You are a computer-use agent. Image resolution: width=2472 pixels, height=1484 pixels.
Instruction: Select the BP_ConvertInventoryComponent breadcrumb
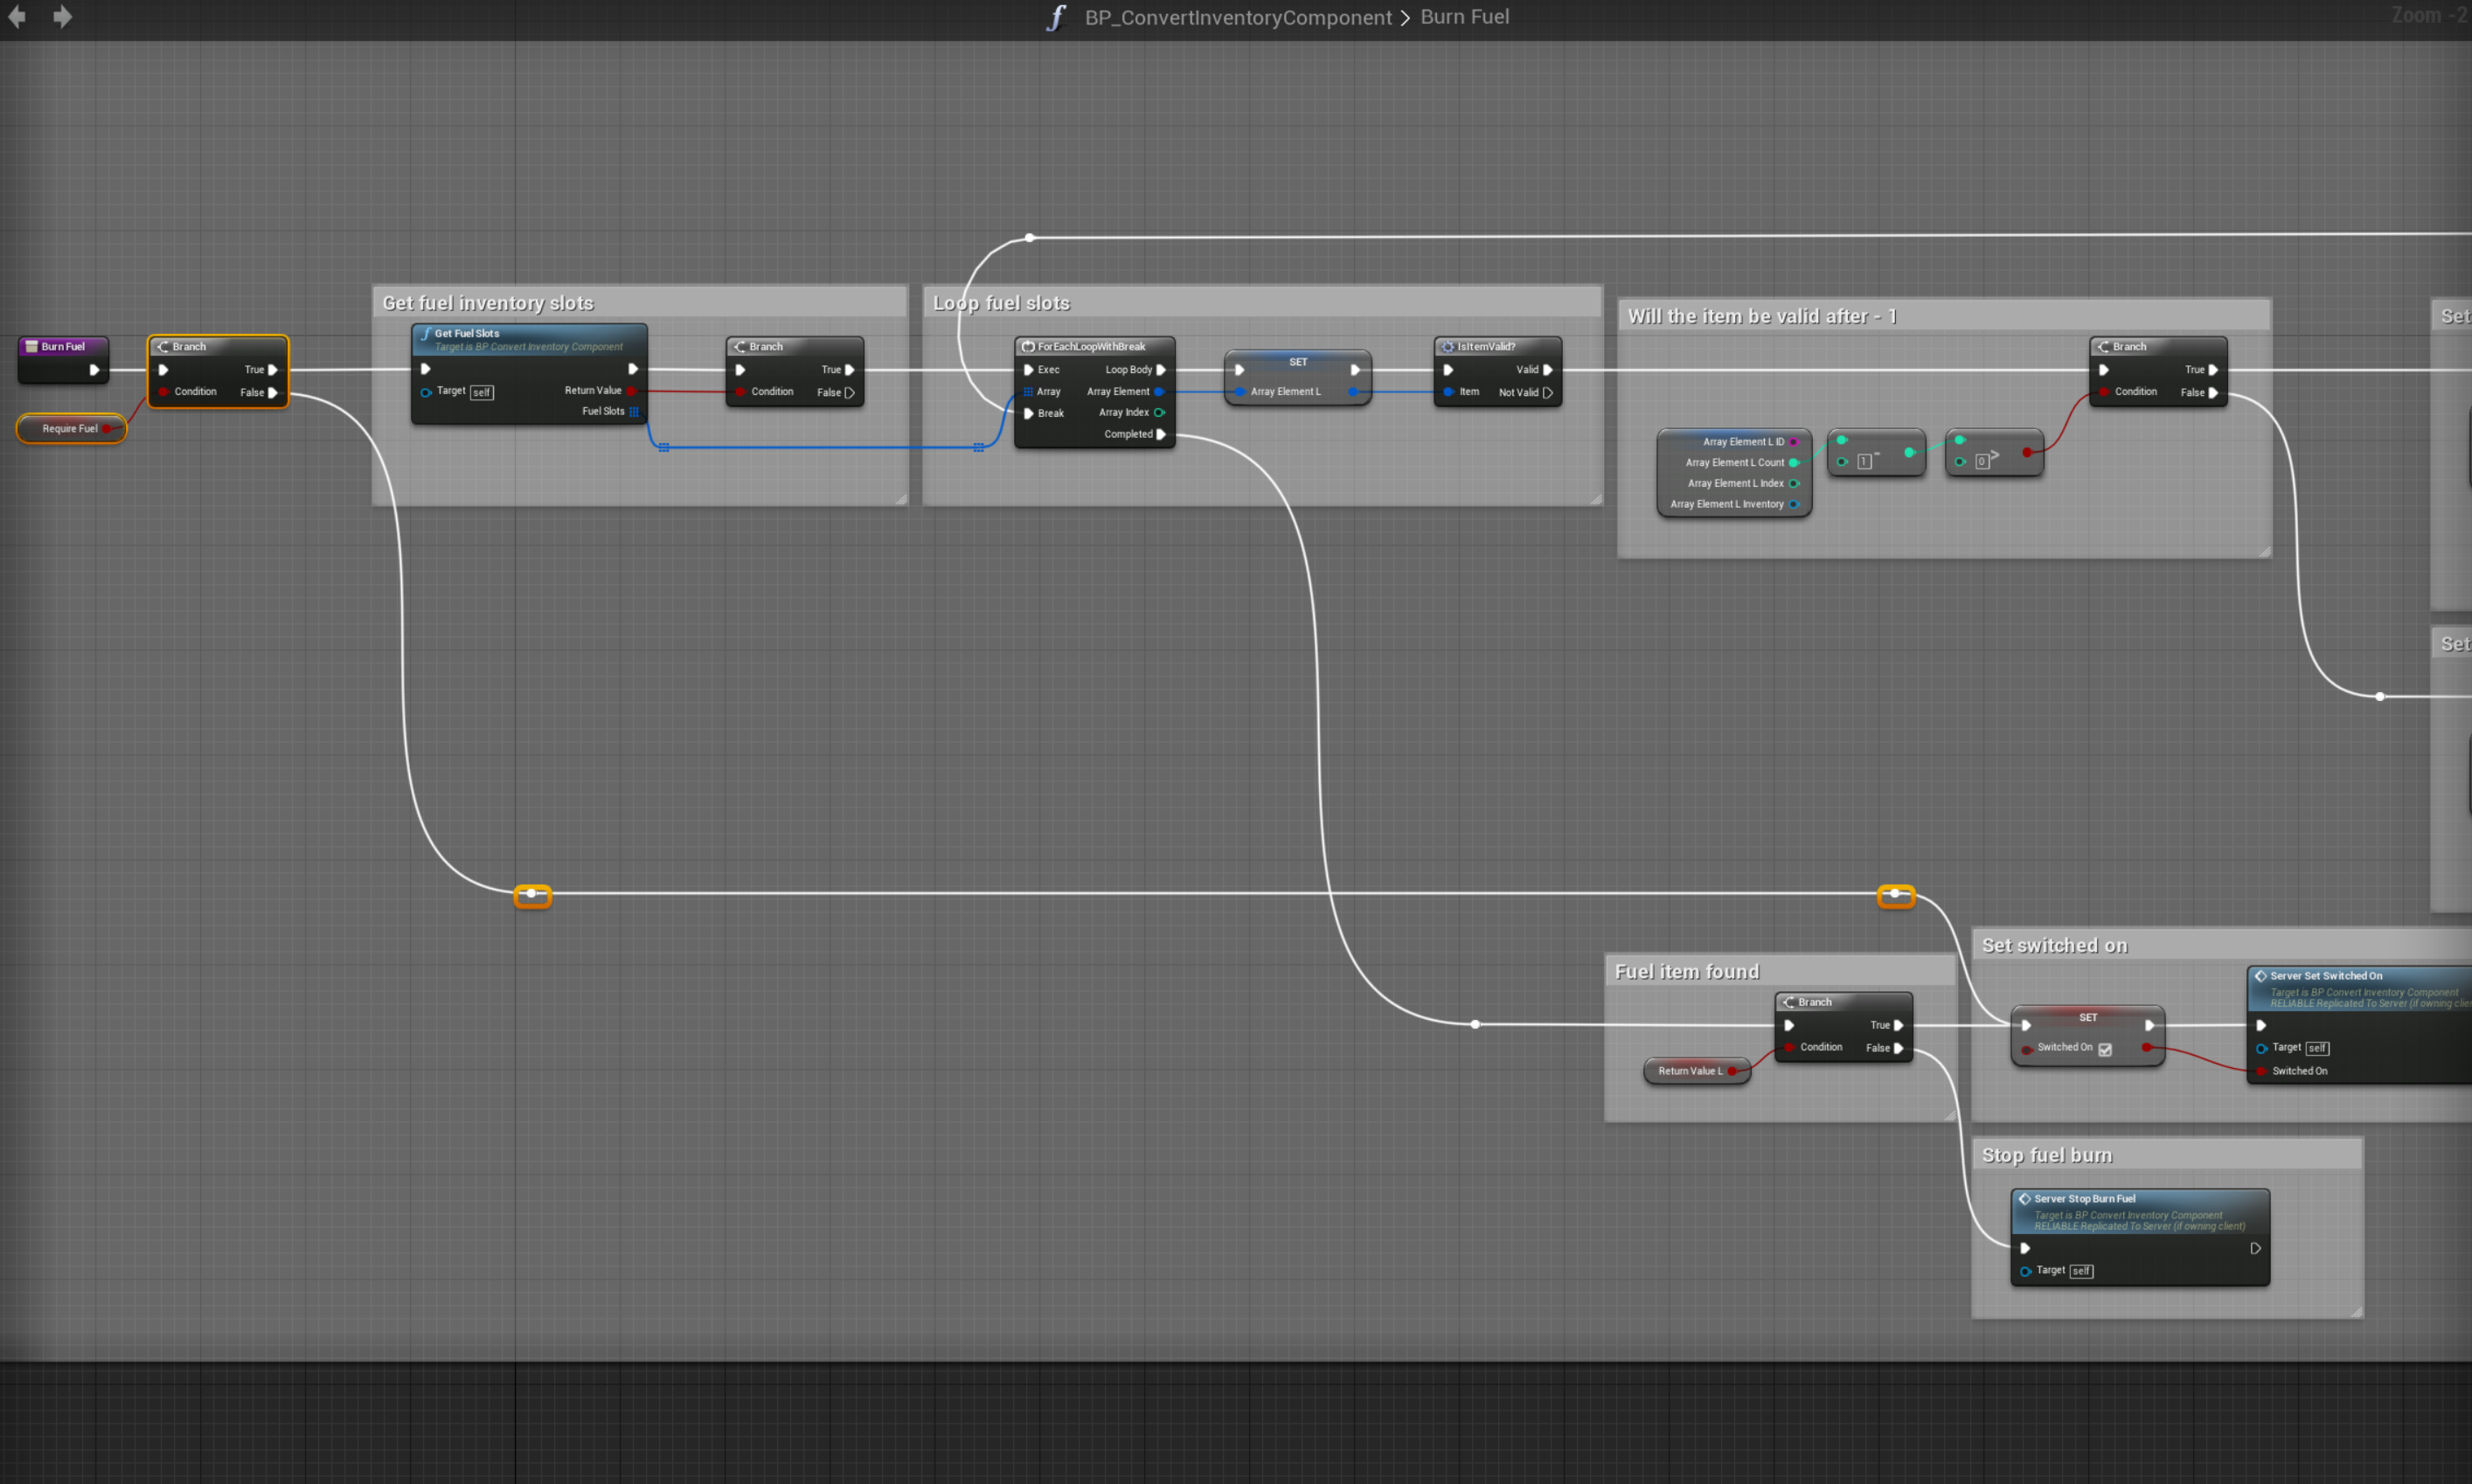[x=1237, y=17]
